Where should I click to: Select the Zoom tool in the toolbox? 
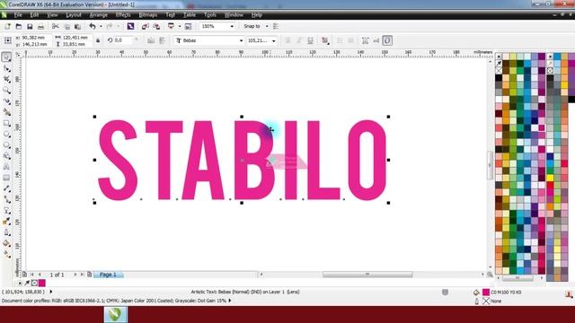coord(6,90)
